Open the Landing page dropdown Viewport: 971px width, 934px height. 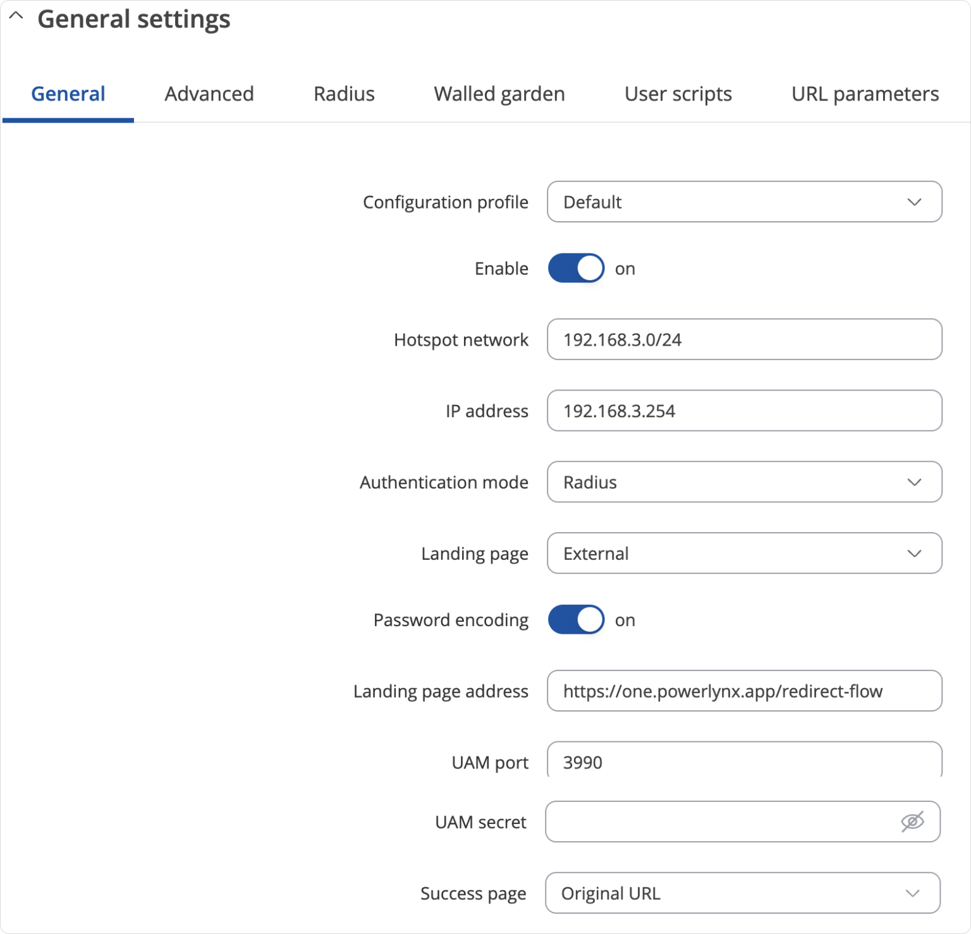(x=744, y=554)
